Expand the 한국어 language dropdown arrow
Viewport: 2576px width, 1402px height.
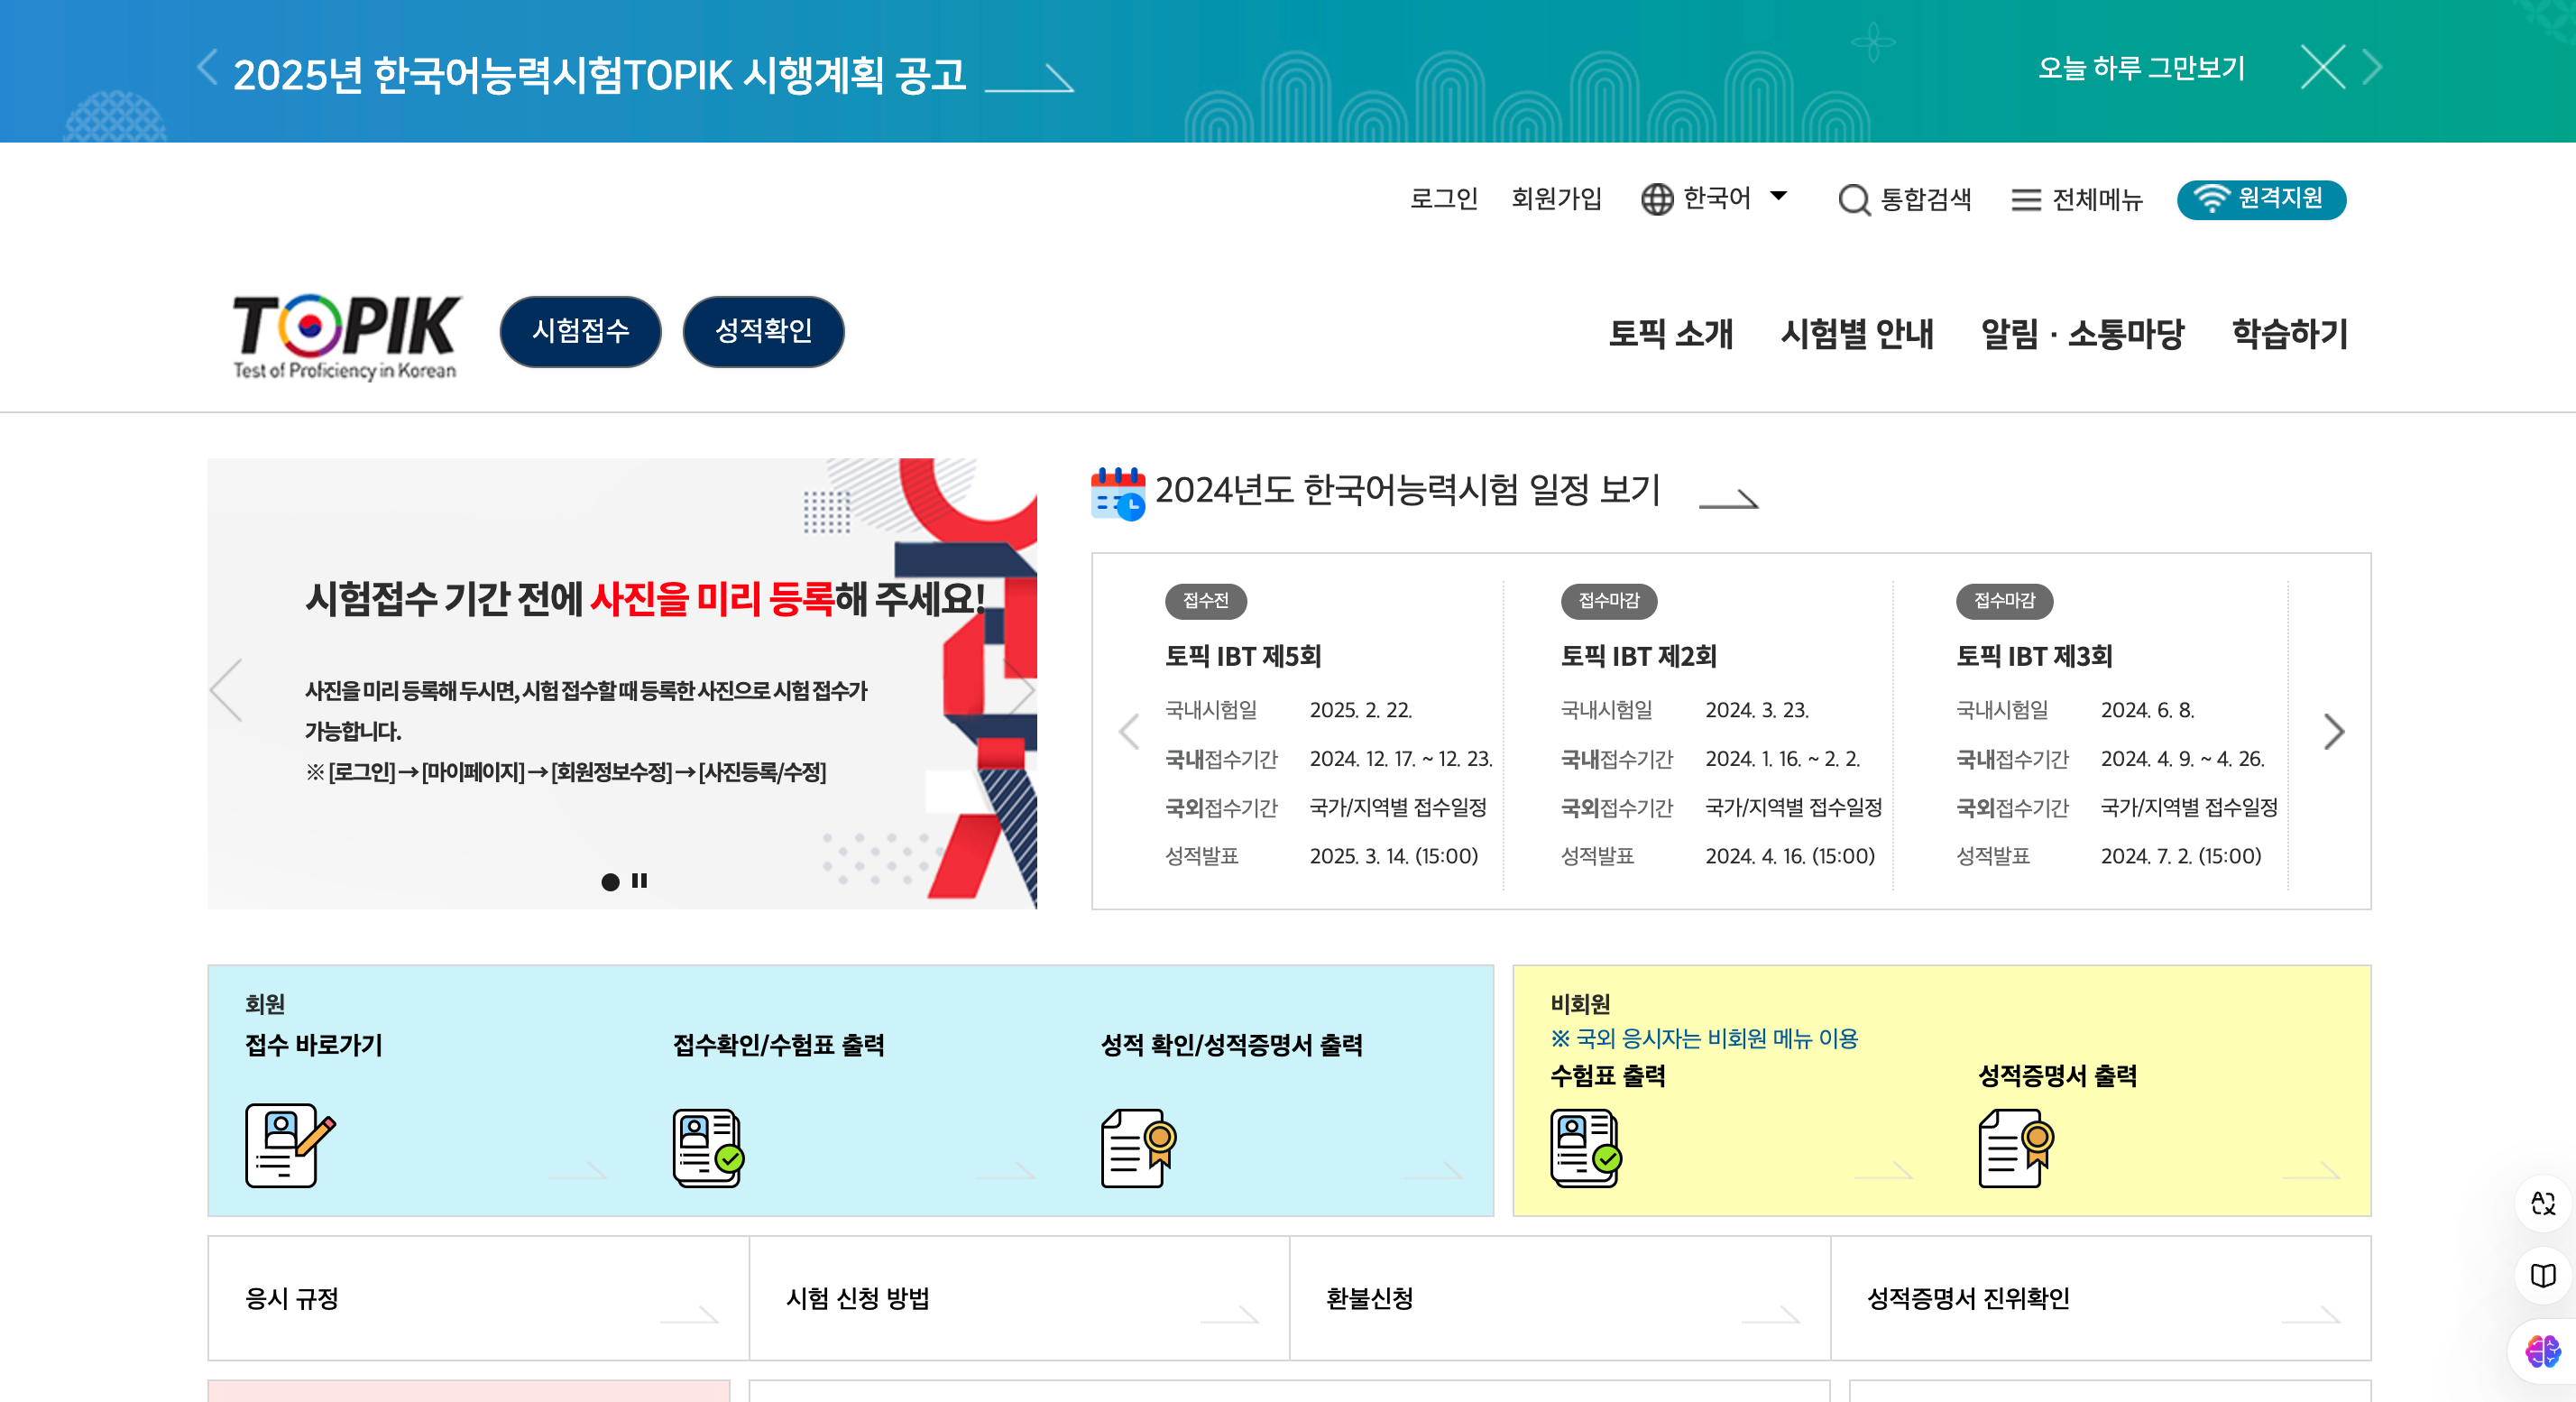(x=1779, y=196)
